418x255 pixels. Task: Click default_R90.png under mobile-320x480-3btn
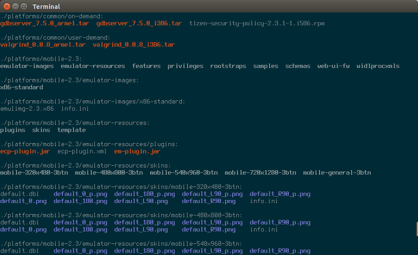[209, 201]
